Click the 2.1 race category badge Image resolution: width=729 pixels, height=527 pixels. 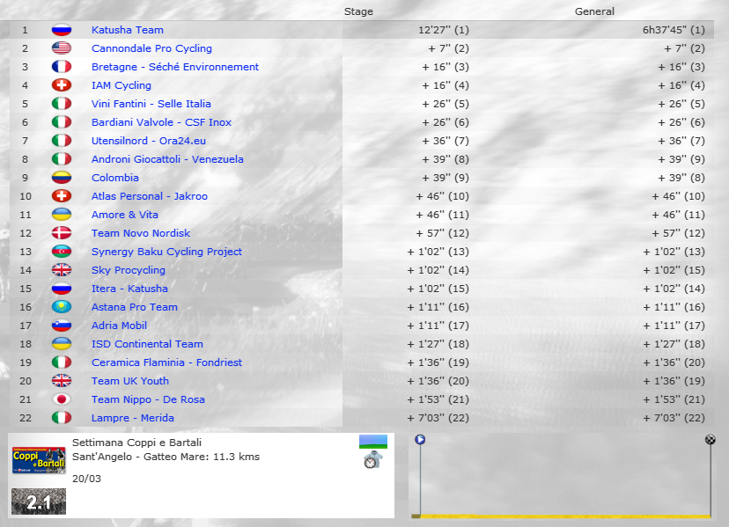[38, 501]
